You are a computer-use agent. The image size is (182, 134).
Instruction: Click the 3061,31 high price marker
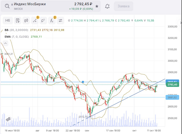coord(9,54)
